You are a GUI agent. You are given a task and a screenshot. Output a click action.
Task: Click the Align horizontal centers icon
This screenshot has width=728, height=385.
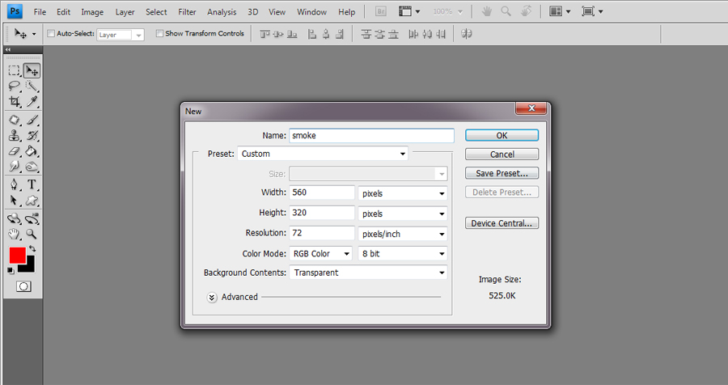326,34
